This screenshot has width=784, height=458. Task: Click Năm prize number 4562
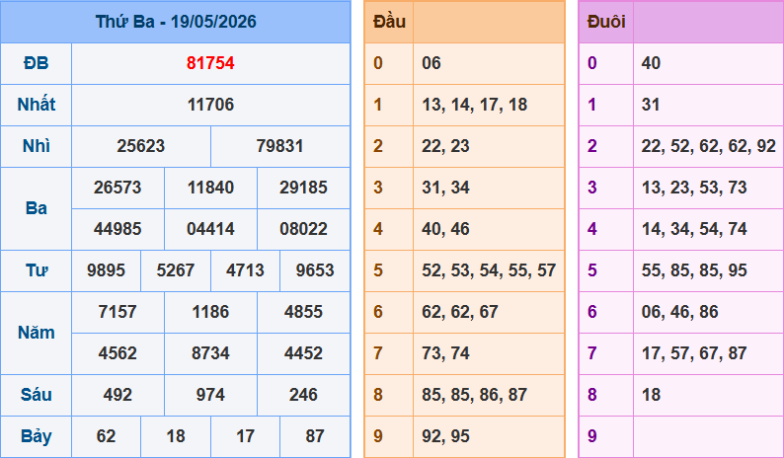pyautogui.click(x=118, y=353)
